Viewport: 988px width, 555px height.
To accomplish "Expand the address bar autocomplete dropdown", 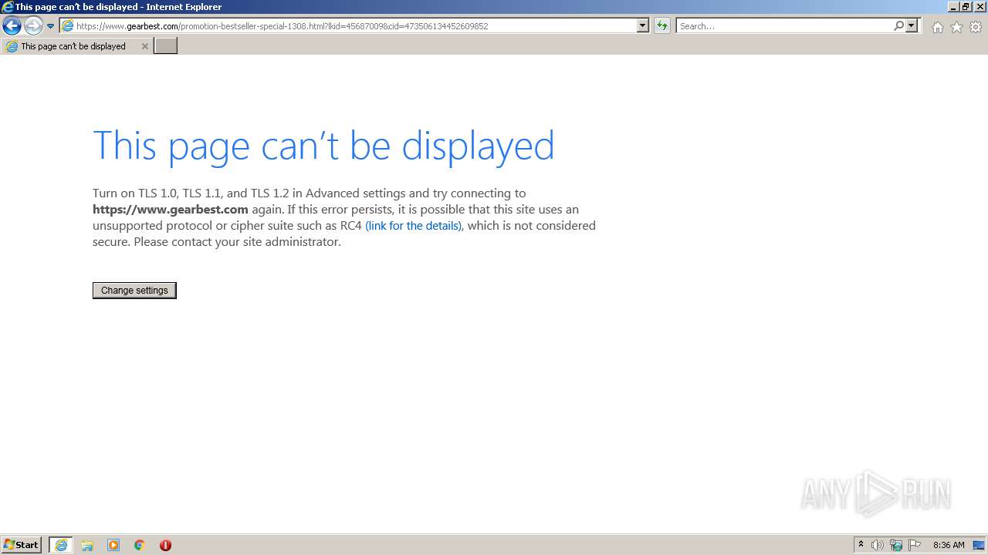I will [643, 26].
